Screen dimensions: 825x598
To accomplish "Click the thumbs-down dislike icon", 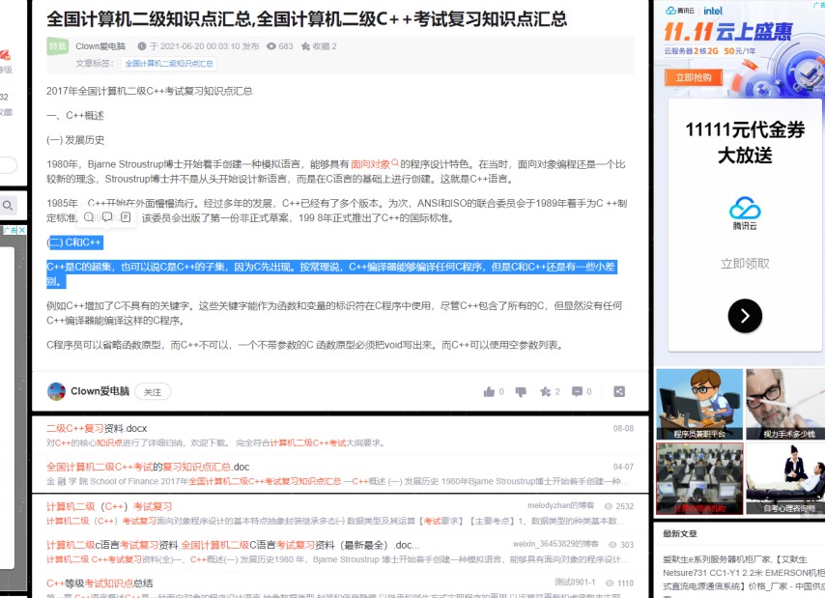I will point(521,392).
